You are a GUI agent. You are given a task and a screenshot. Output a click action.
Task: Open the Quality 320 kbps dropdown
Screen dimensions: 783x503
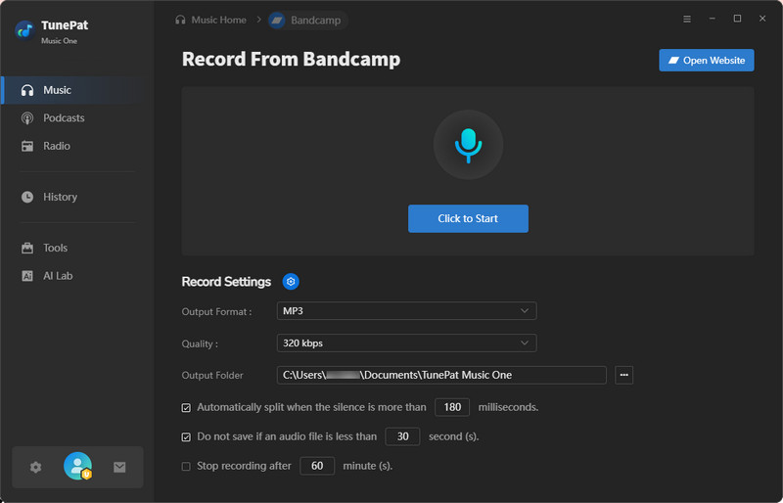[x=406, y=343]
